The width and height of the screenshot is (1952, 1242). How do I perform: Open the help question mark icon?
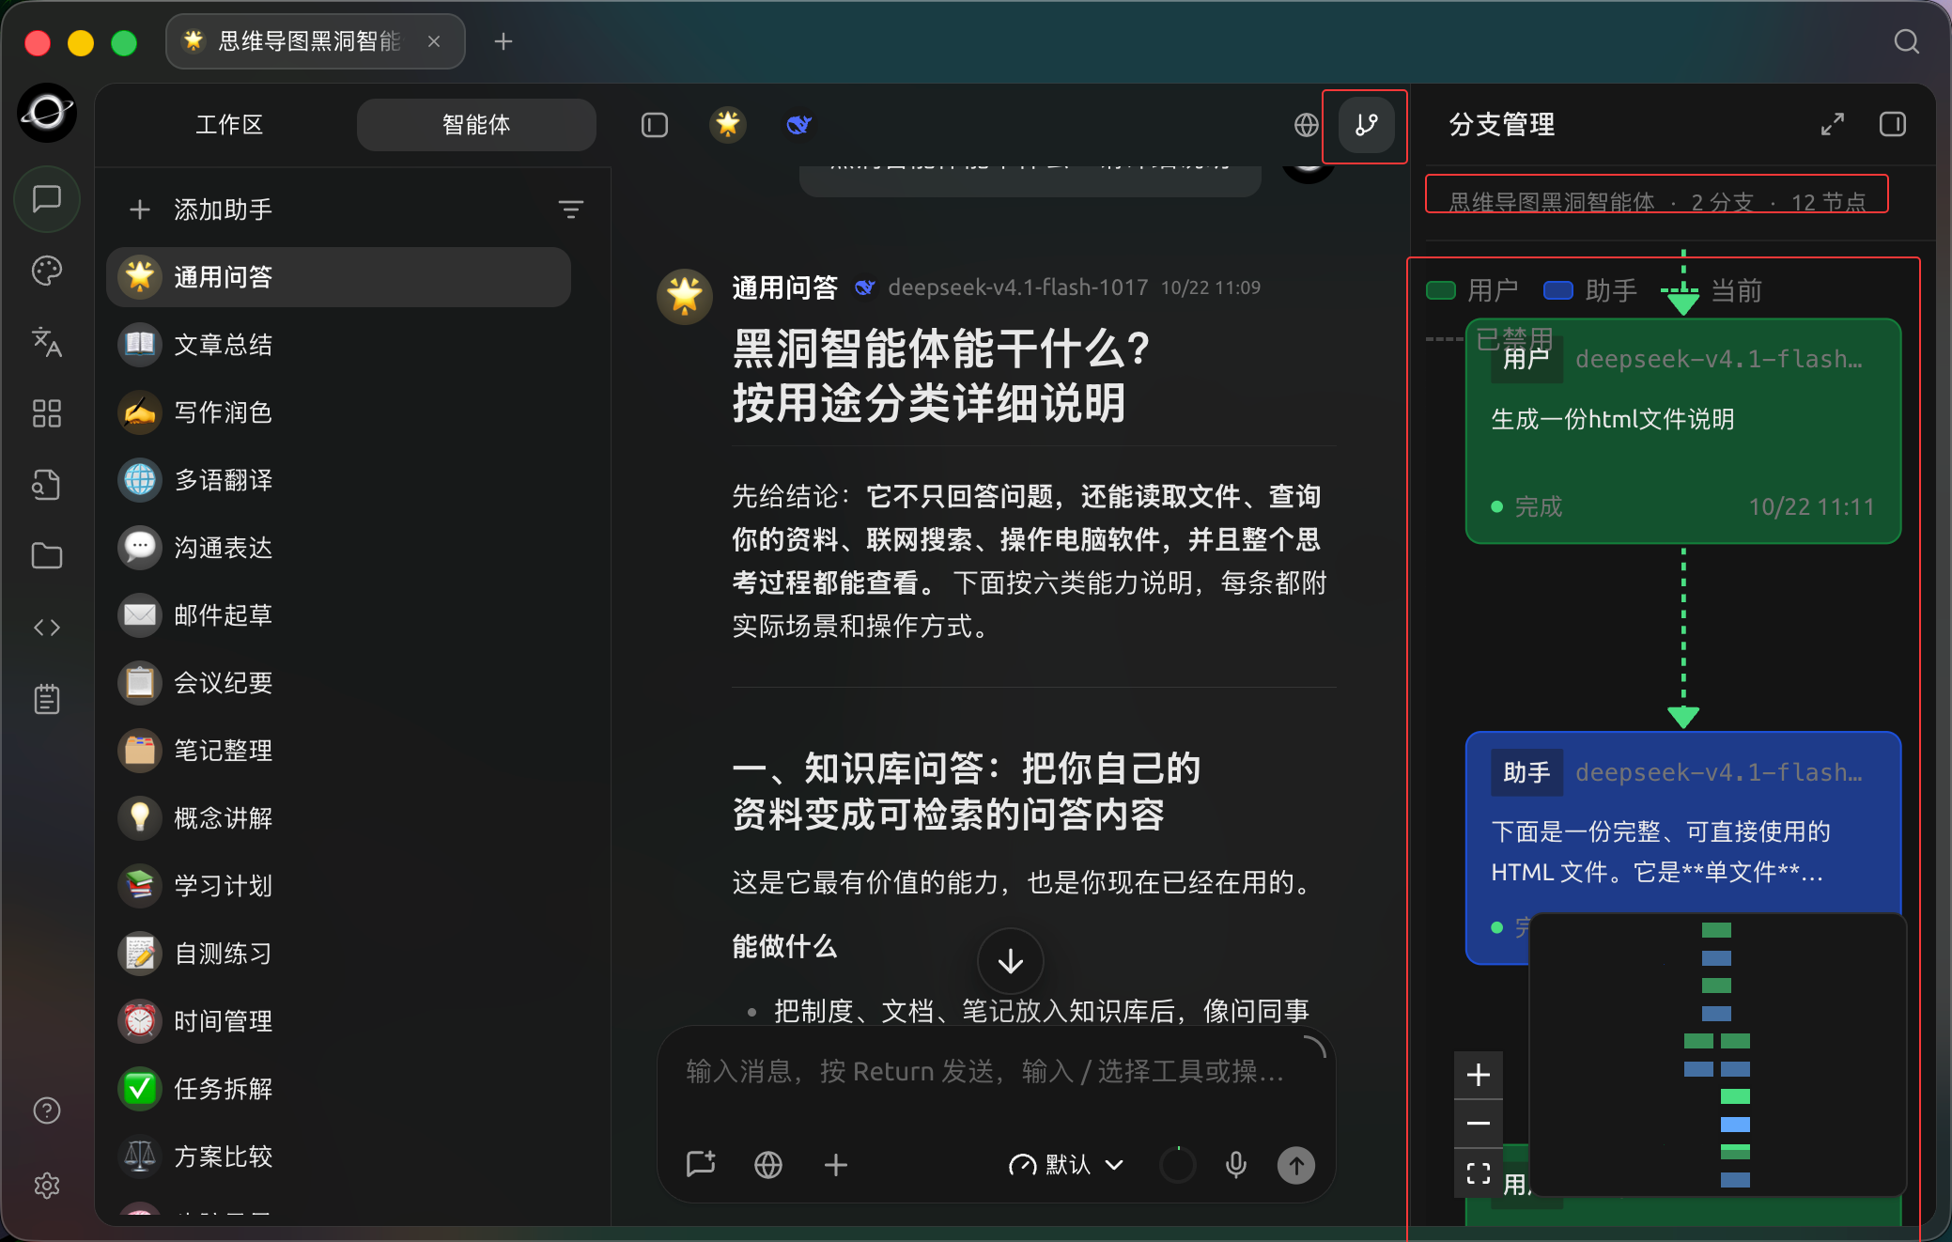point(47,1110)
